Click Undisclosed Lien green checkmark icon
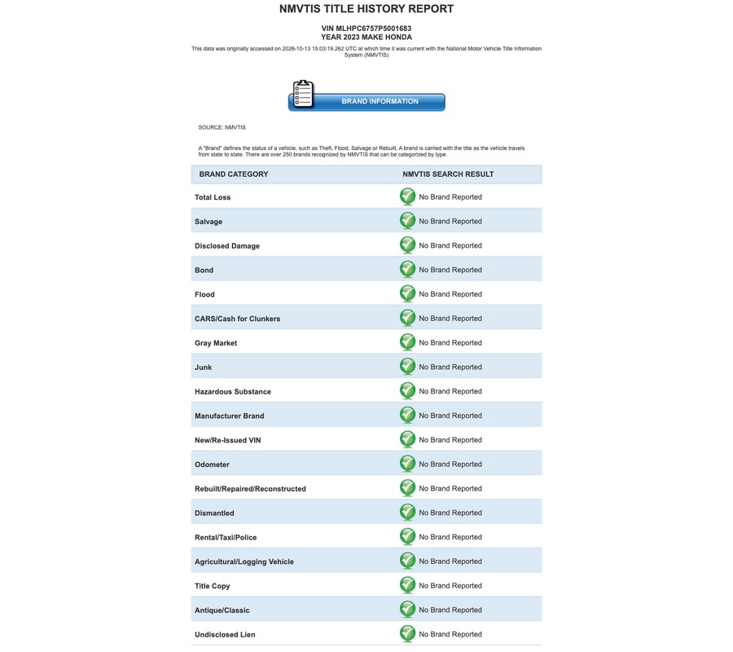 [408, 634]
